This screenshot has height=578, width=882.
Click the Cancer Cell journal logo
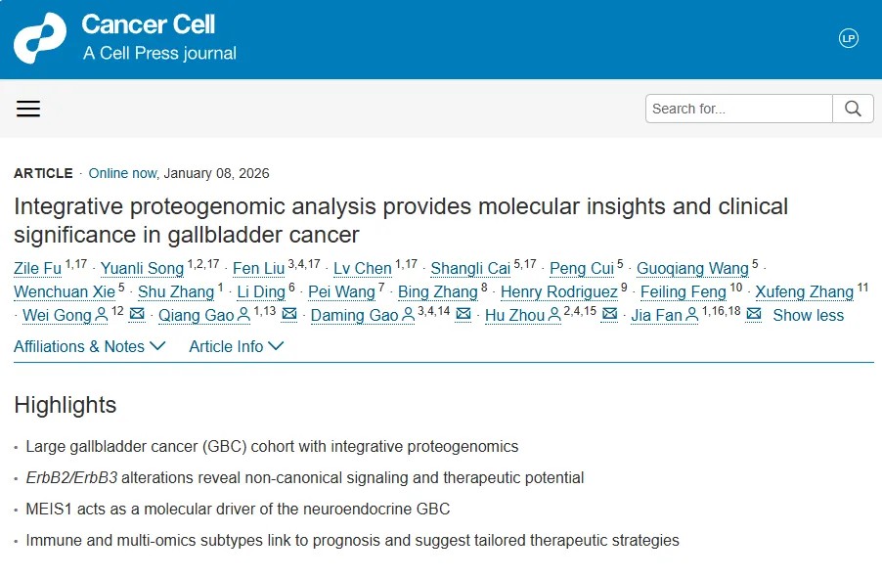point(125,37)
